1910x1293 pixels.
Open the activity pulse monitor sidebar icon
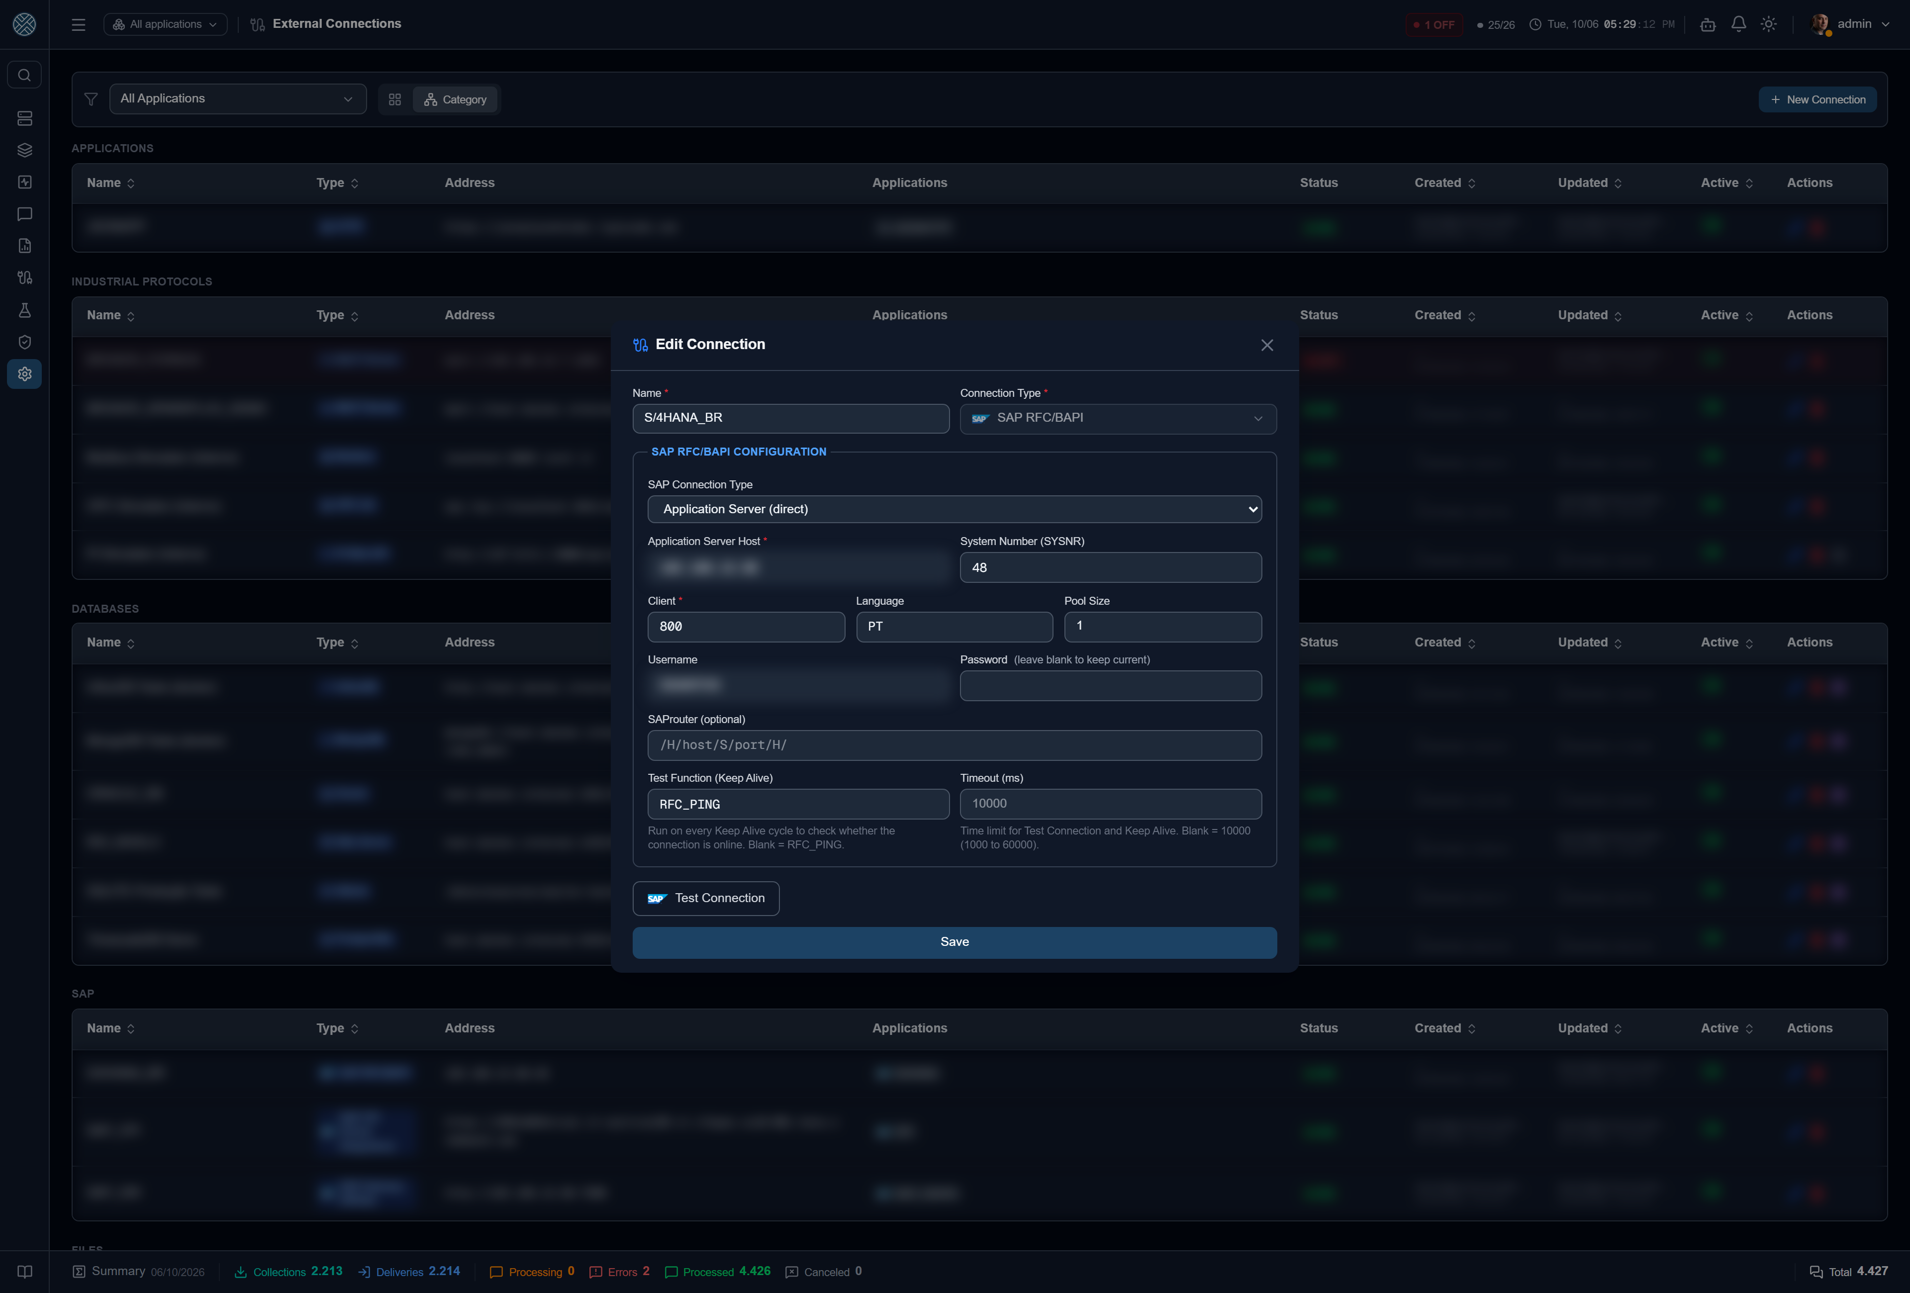tap(25, 183)
